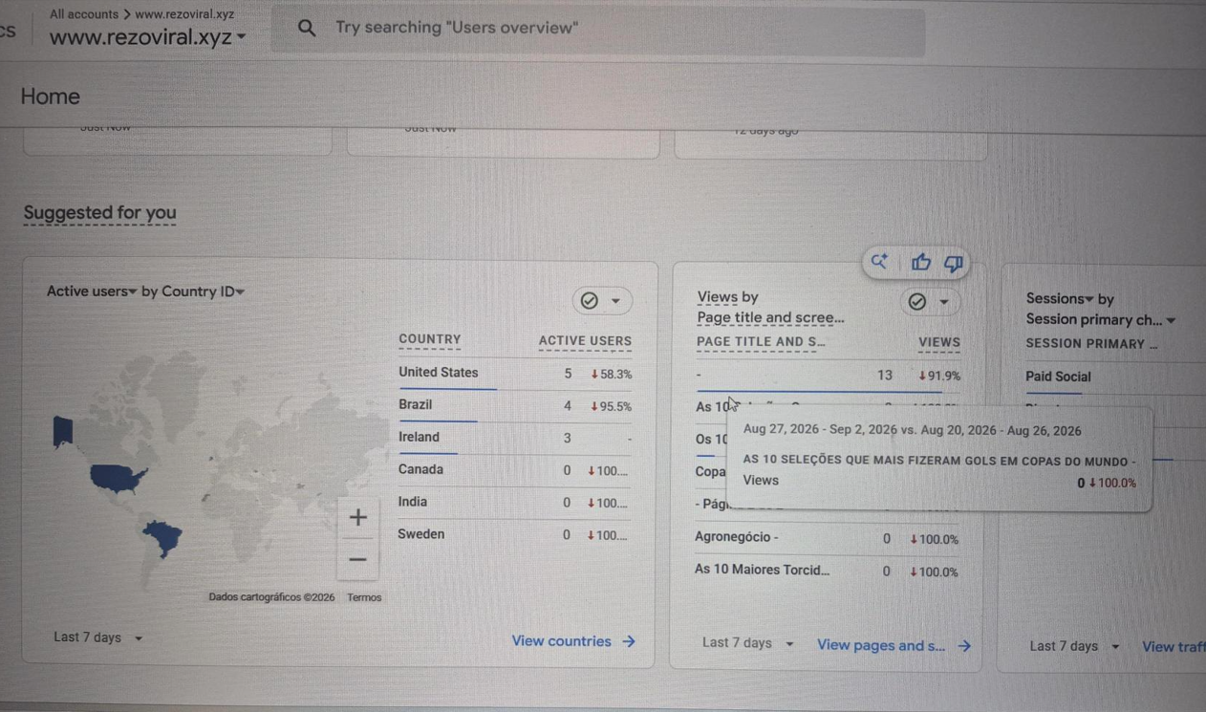1206x712 pixels.
Task: Zoom out on the map
Action: point(357,559)
